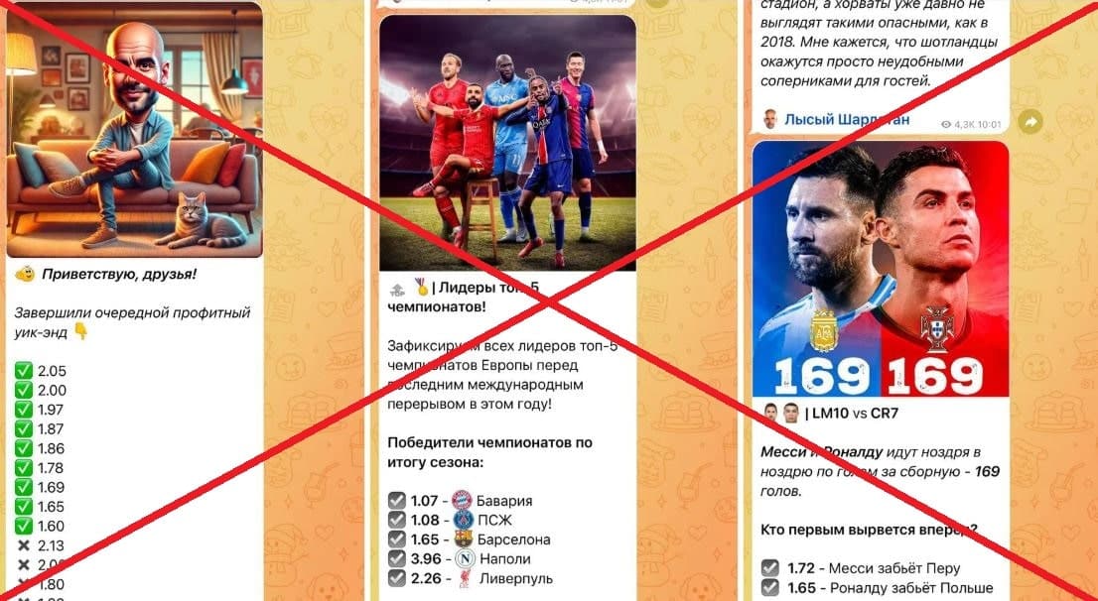
Task: Click the Barcelona crest next to Барселона
Action: pyautogui.click(x=463, y=539)
